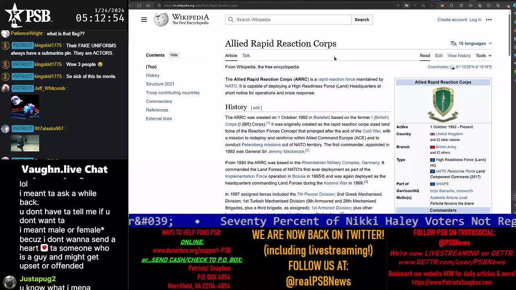
Task: Open the browser extensions puzzle icon
Action: 451,6
